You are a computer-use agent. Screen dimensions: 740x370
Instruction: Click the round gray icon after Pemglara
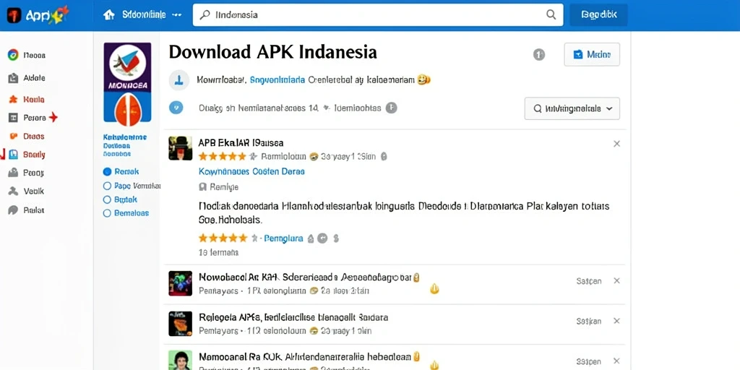coord(322,238)
